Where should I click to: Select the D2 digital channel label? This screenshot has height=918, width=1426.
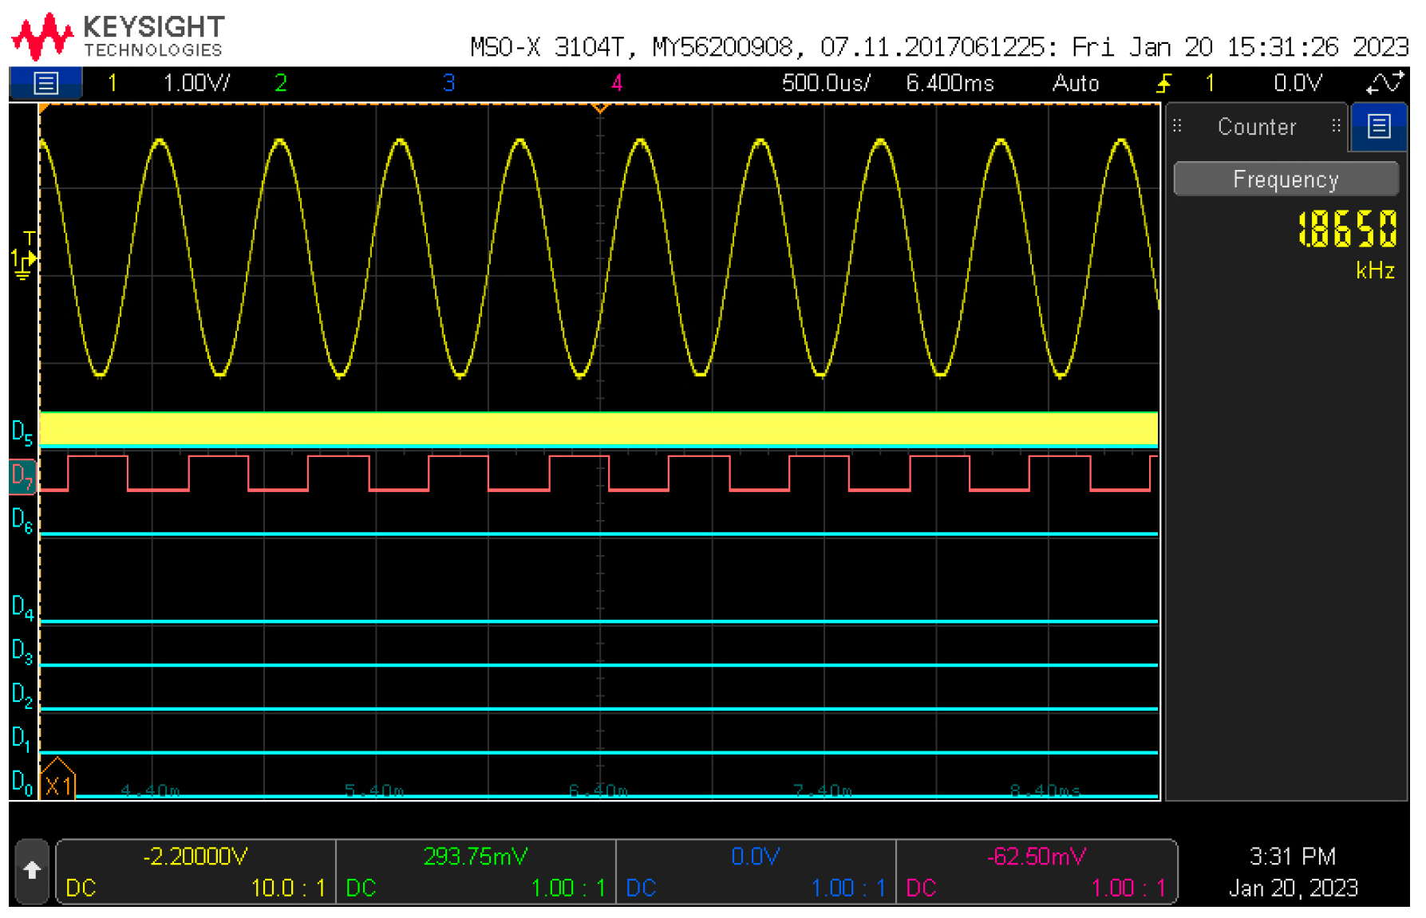22,695
